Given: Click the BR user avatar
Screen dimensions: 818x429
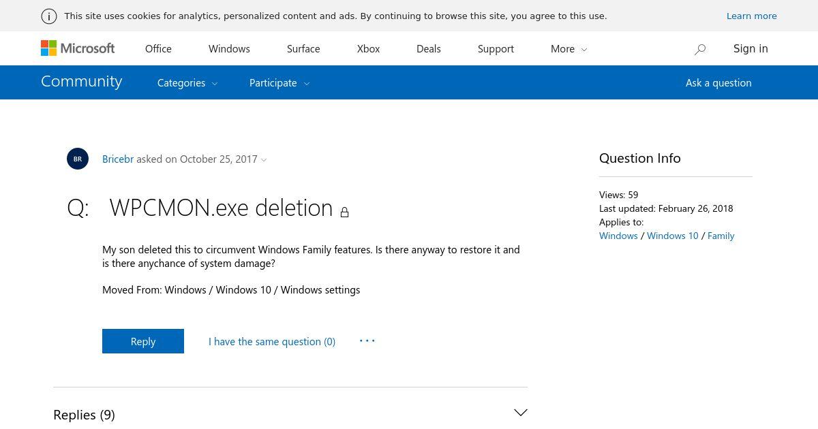Looking at the screenshot, I should click(x=78, y=159).
